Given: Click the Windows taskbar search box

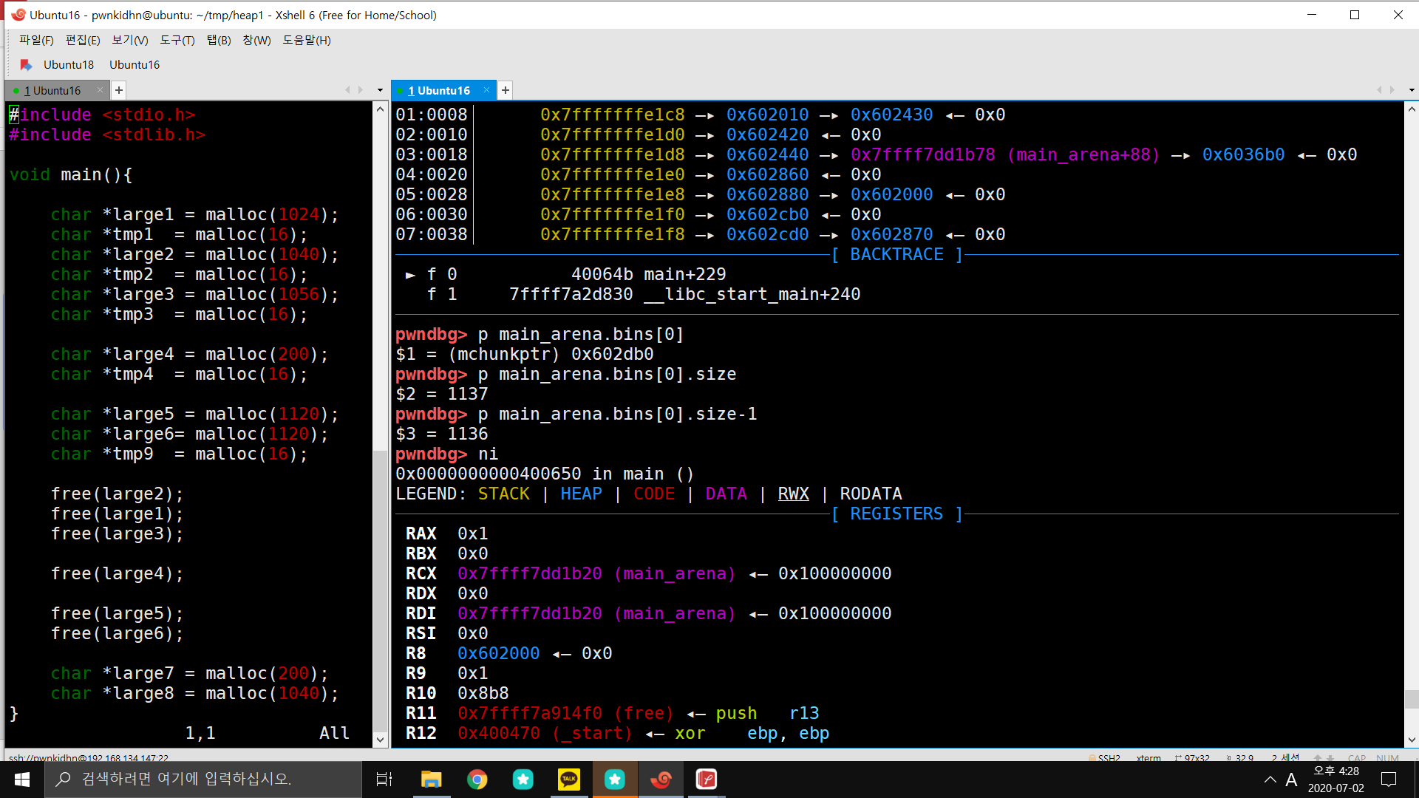Looking at the screenshot, I should [203, 780].
